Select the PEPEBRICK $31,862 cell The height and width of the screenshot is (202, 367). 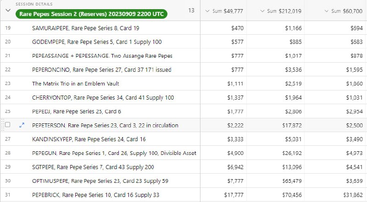click(336, 195)
